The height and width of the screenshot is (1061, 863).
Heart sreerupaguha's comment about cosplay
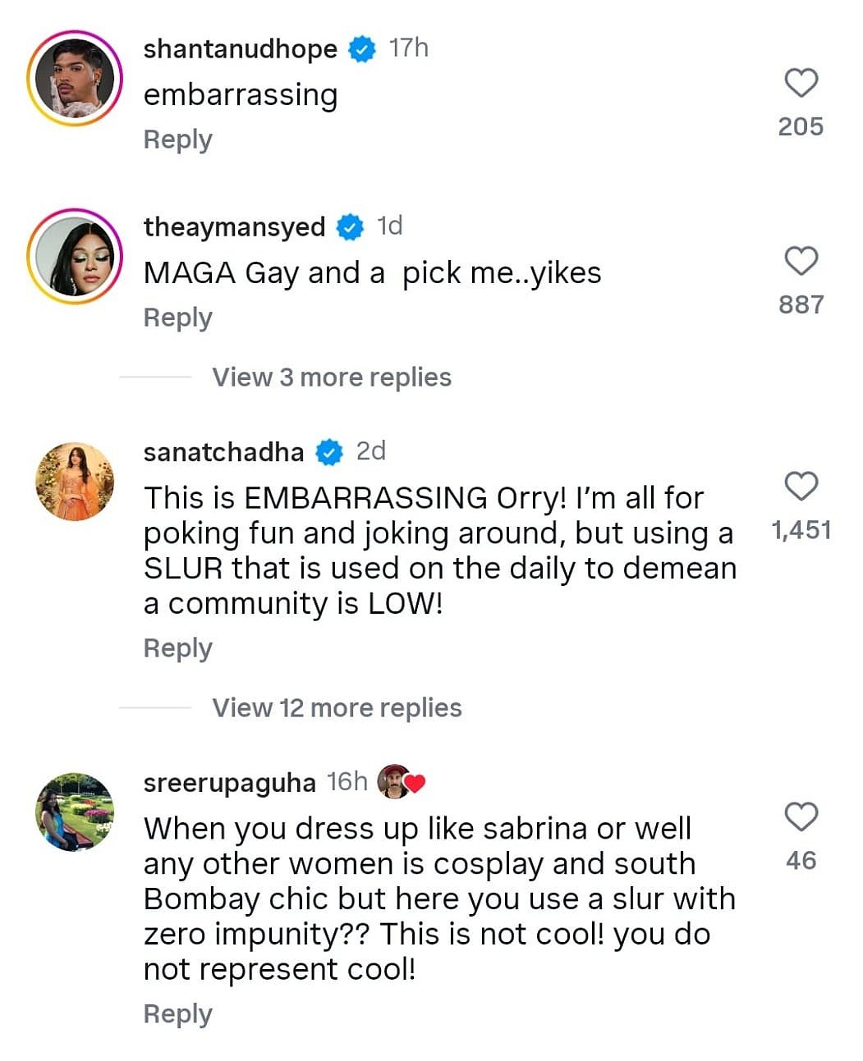[x=801, y=817]
